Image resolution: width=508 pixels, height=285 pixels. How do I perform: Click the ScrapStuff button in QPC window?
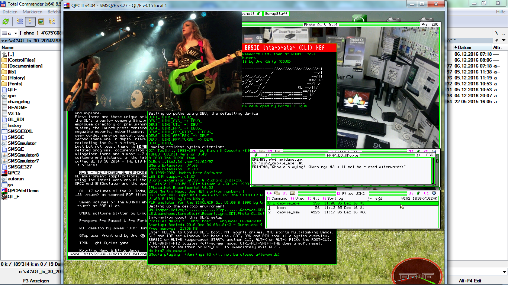(x=276, y=14)
